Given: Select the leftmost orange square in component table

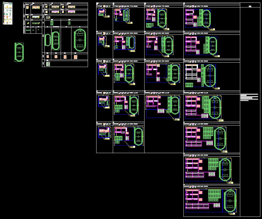Looking at the screenshot, I should click(48, 57).
